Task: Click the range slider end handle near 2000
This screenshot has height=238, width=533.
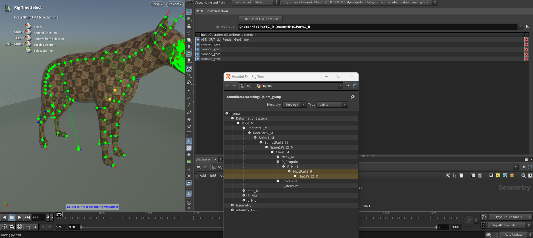Action: 436,227
